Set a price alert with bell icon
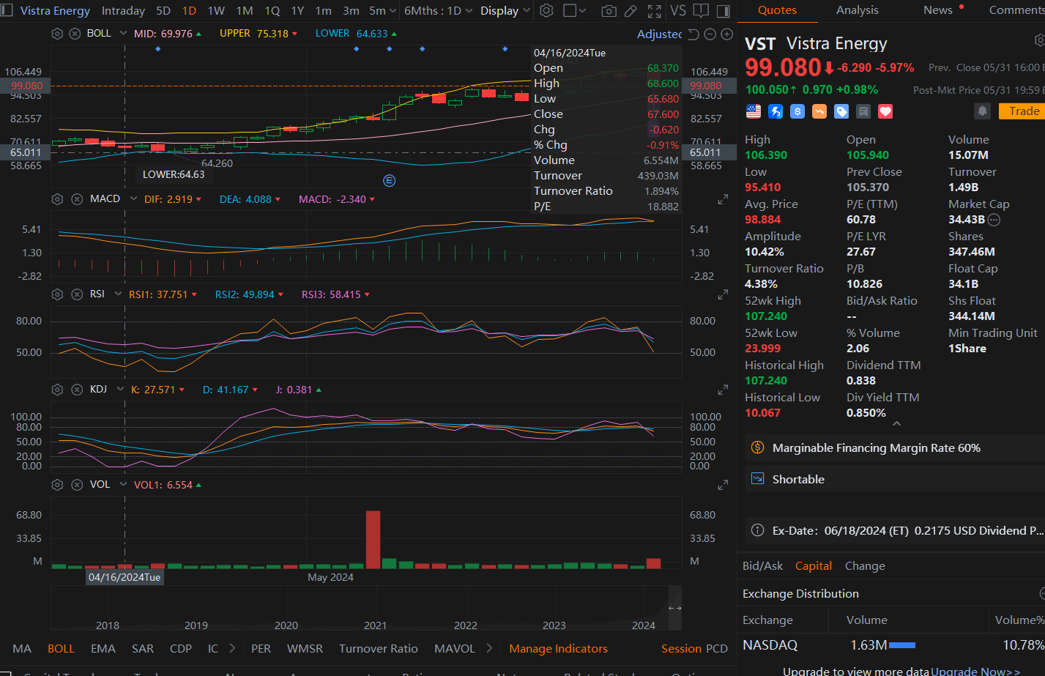The width and height of the screenshot is (1045, 676). pos(983,111)
